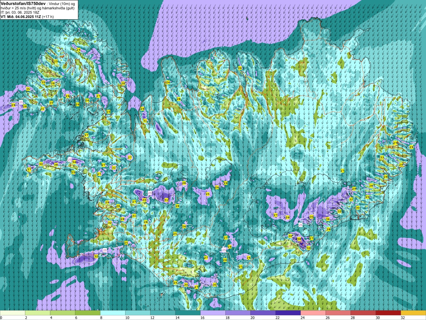Pick the salmon 26–28 m/s legend swatch
This screenshot has height=320, width=426.
(x=338, y=313)
